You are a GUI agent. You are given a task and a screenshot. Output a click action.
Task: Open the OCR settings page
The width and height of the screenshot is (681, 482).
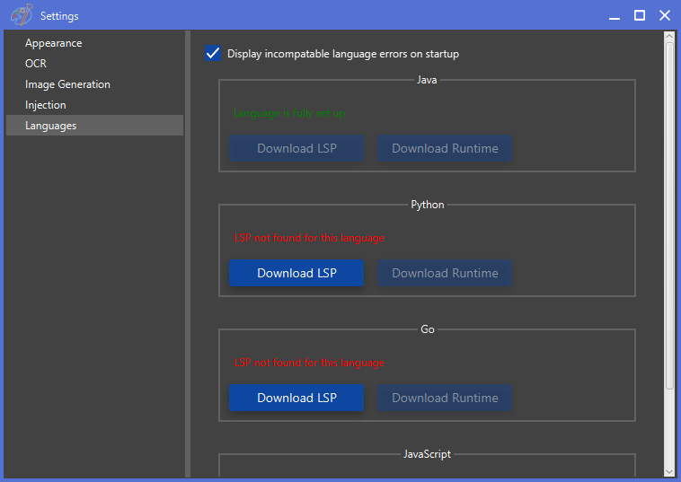[94, 64]
